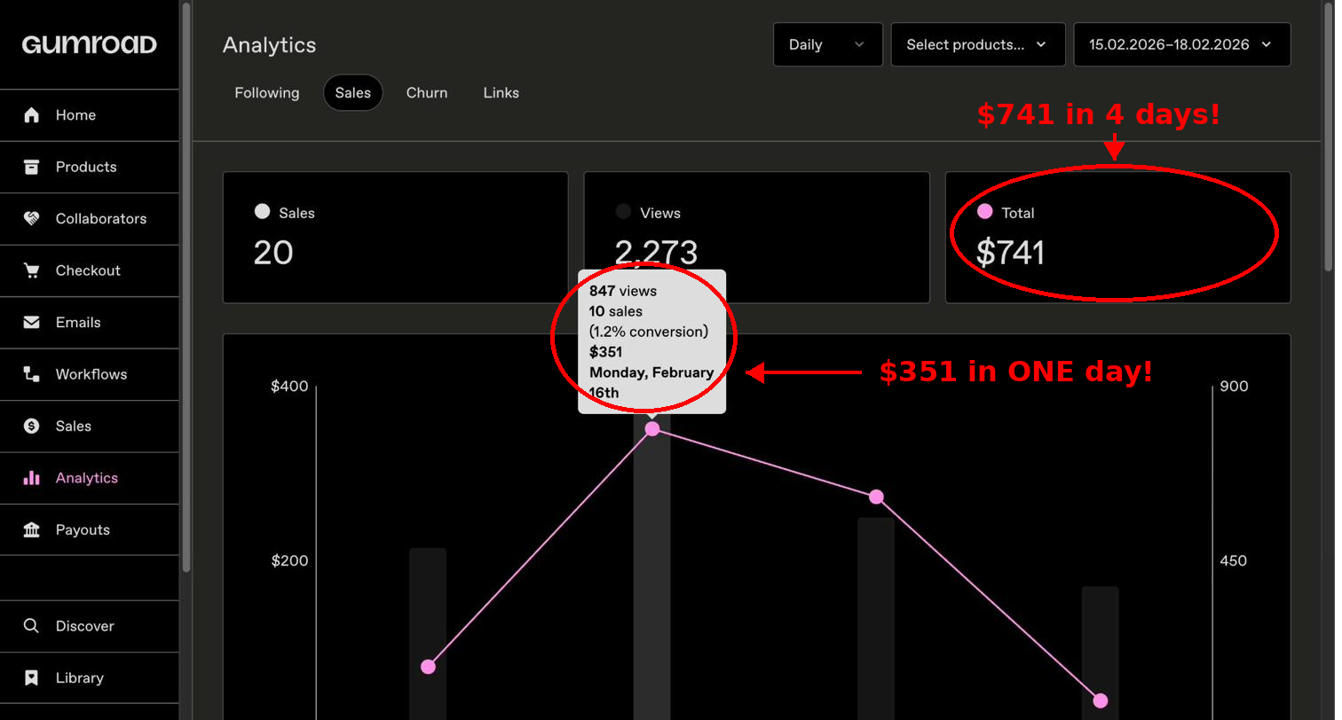Screen dimensions: 1342x720
Task: Switch to the Churn tab
Action: 426,92
